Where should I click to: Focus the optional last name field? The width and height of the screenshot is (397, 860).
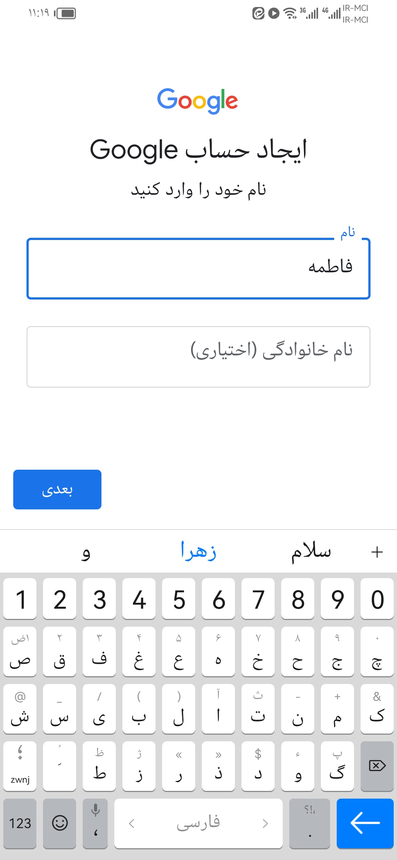[x=198, y=356]
